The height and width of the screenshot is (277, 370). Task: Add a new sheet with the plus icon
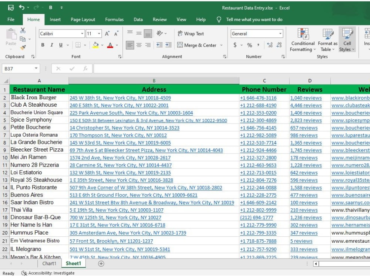point(101,264)
